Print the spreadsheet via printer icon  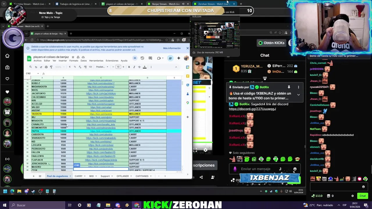pyautogui.click(x=46, y=67)
